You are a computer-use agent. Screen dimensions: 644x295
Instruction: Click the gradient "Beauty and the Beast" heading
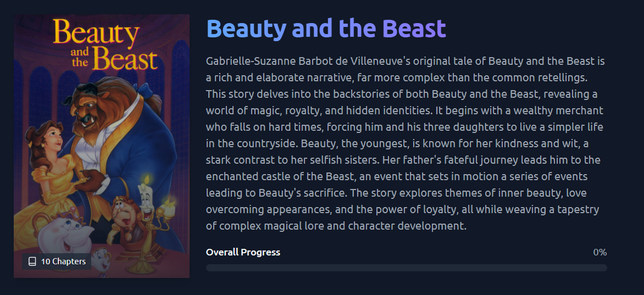tap(326, 28)
